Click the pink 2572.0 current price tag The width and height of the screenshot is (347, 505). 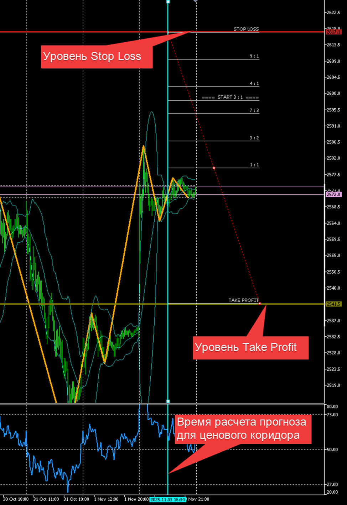[x=333, y=194]
